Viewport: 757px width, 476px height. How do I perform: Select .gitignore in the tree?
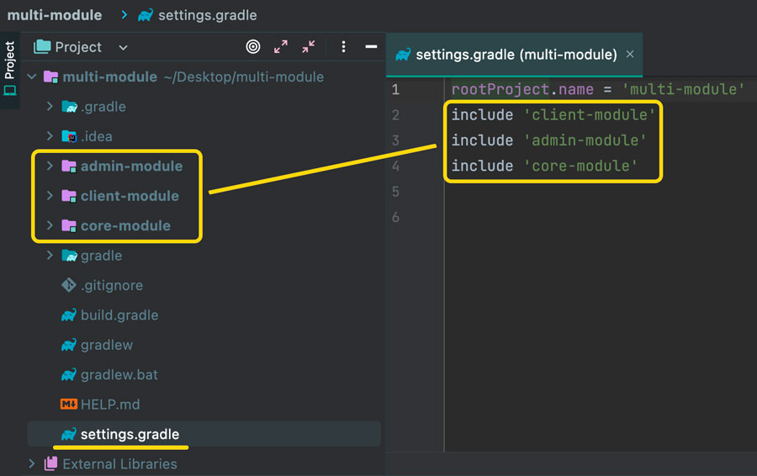coord(112,285)
